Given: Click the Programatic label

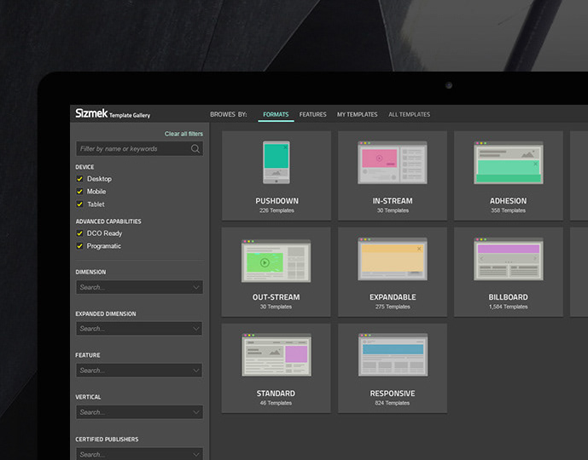Looking at the screenshot, I should coord(104,246).
